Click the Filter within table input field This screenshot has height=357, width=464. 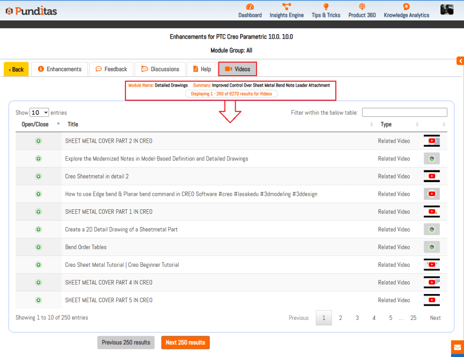point(404,112)
